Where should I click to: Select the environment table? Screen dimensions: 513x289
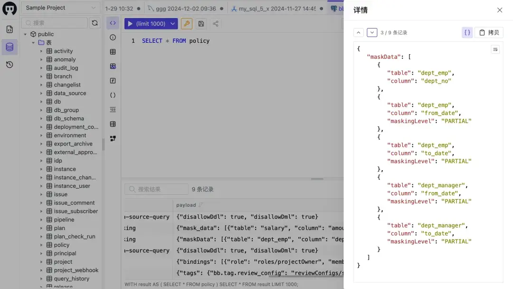pos(70,135)
